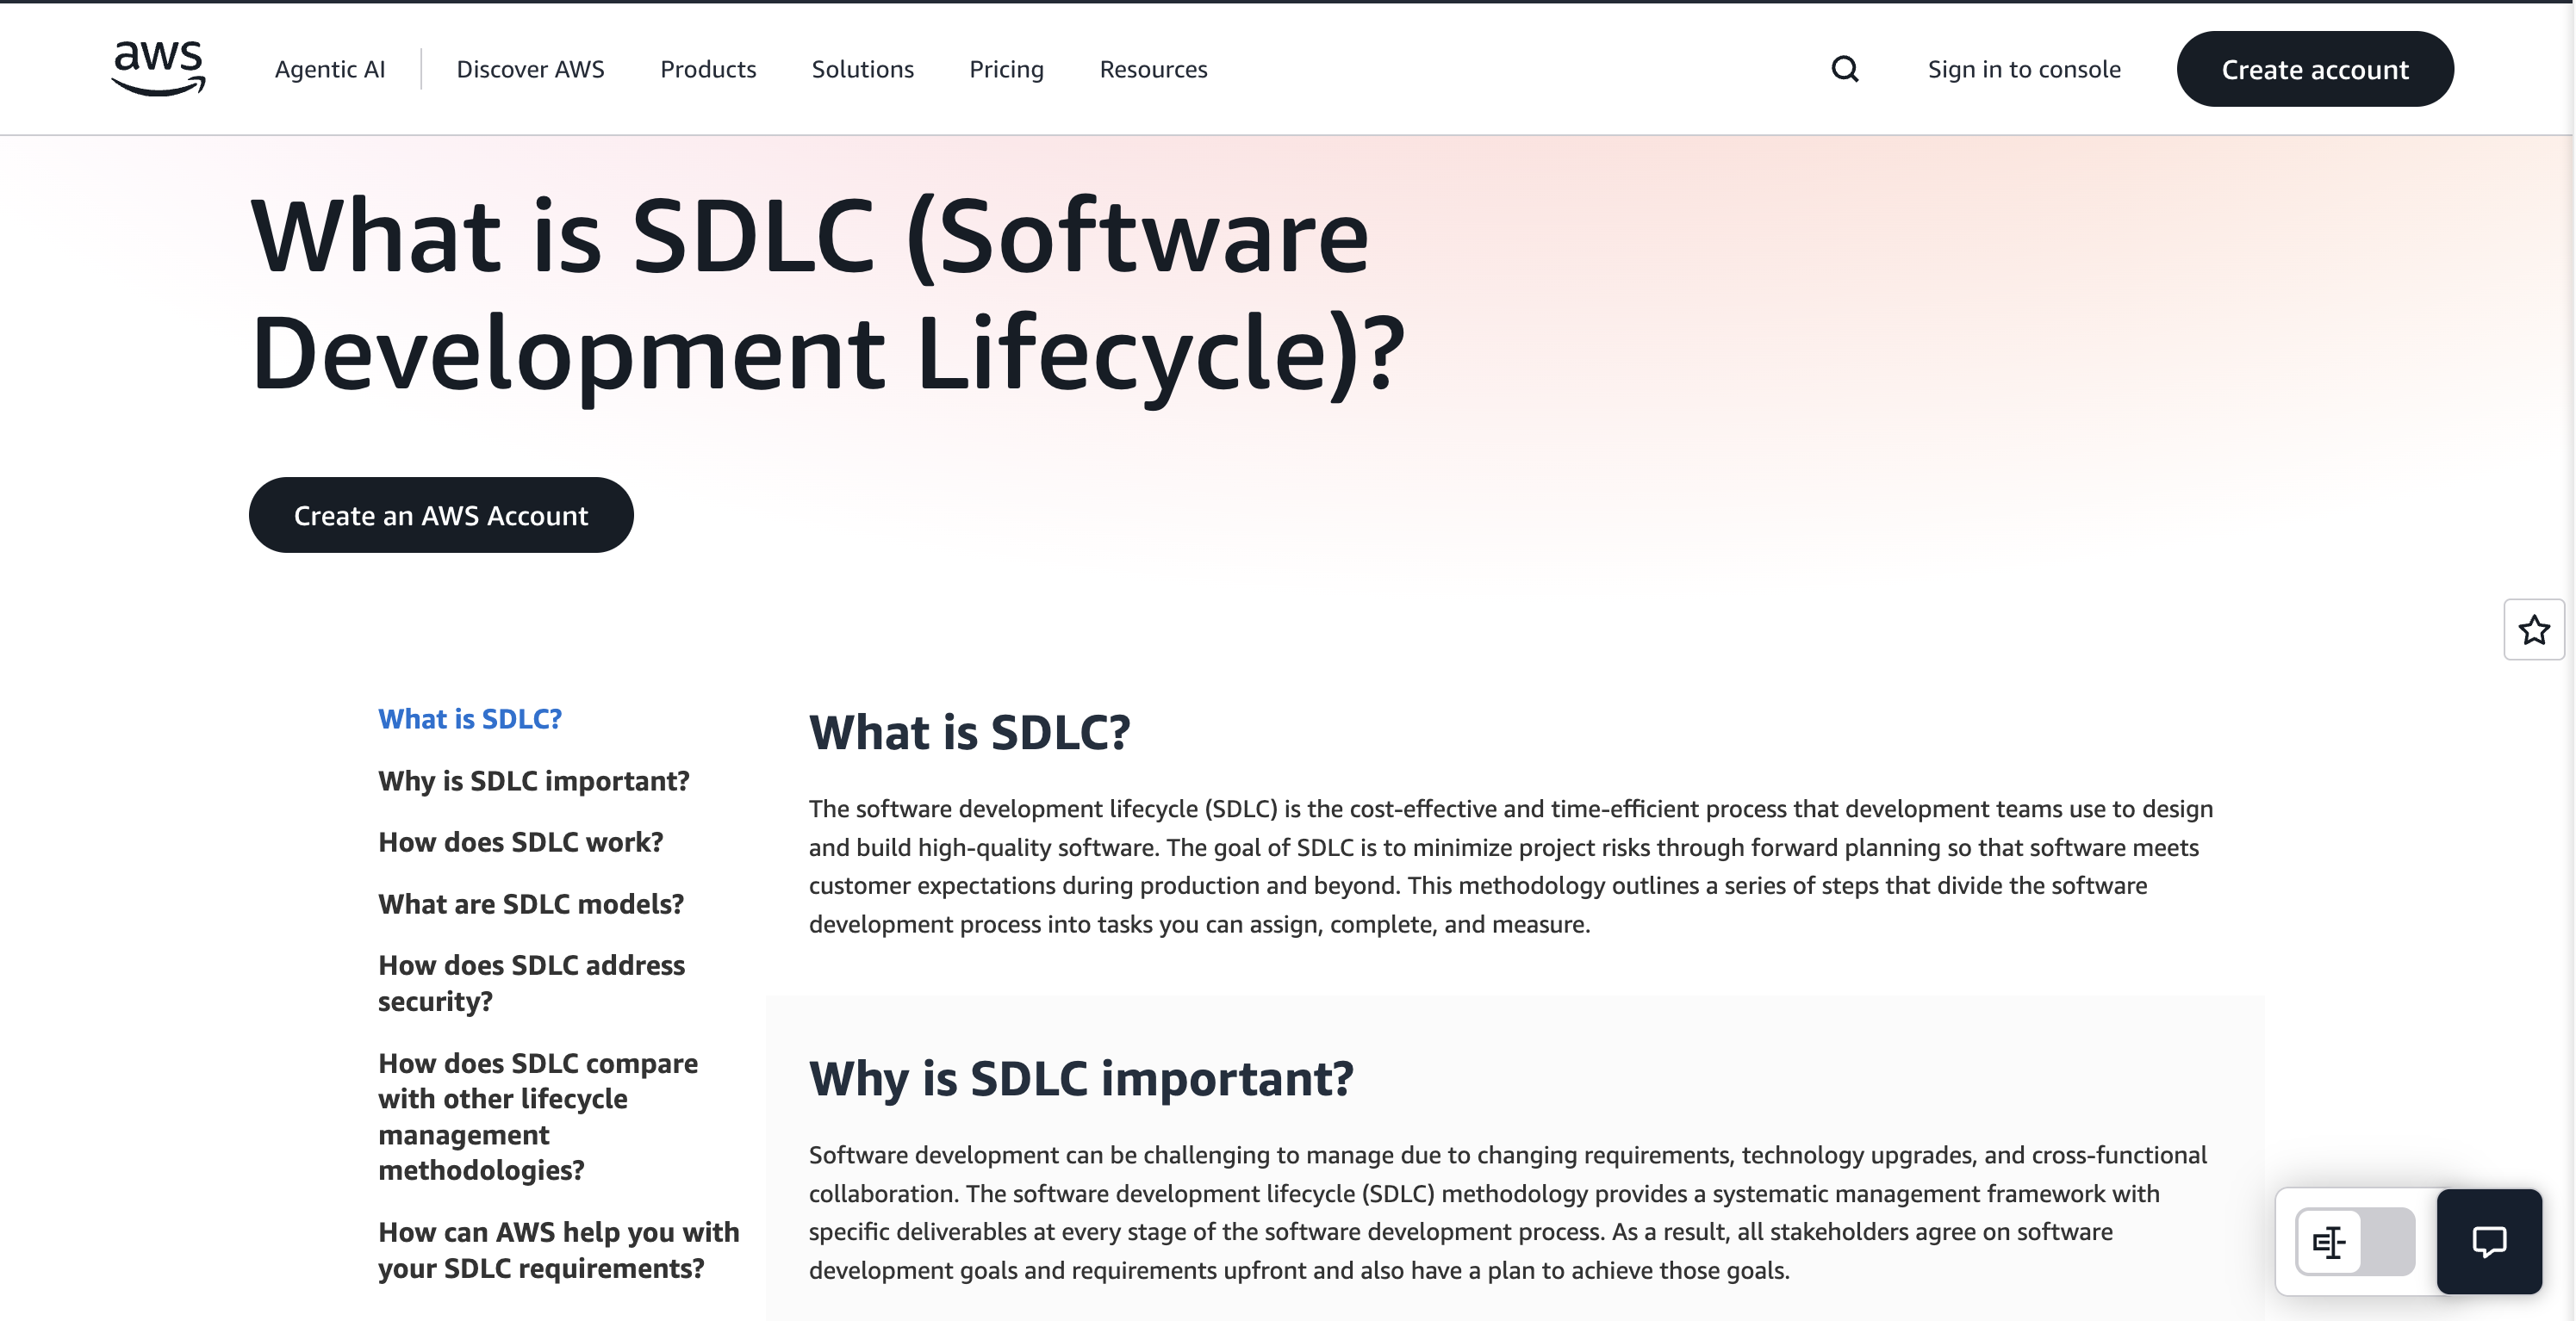Click the Create account button
This screenshot has height=1321, width=2576.
(x=2315, y=69)
